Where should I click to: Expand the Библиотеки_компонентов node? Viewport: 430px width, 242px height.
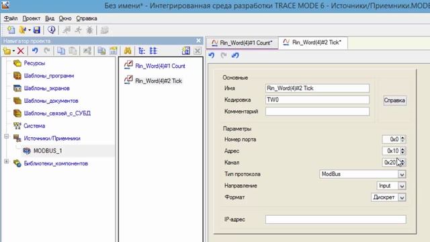pyautogui.click(x=7, y=161)
